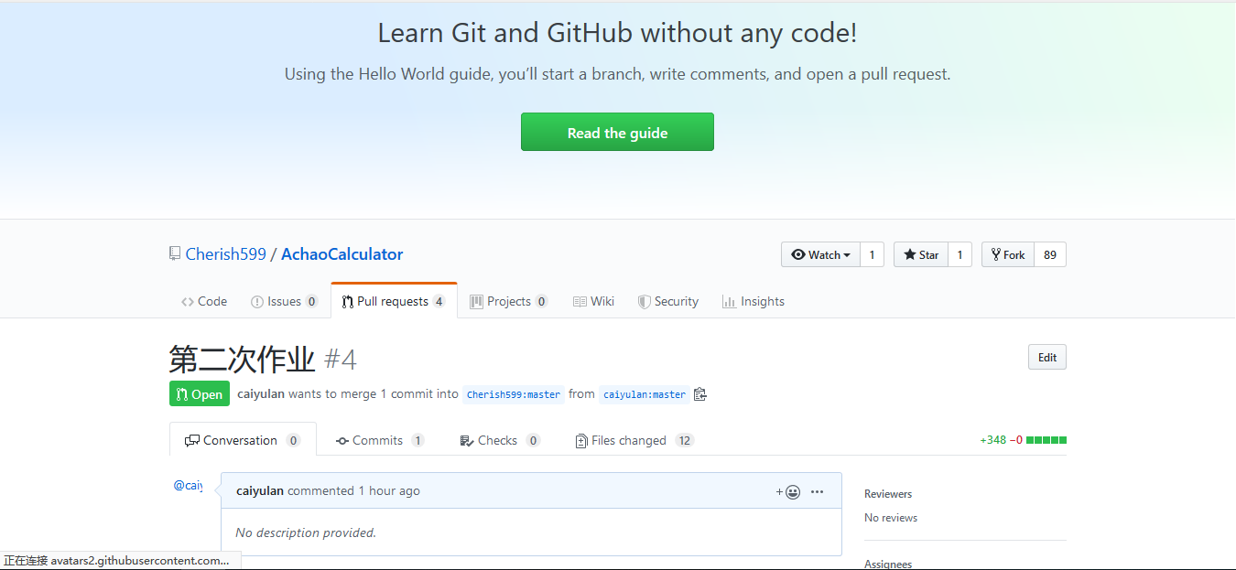Open the Security tab

coord(668,301)
